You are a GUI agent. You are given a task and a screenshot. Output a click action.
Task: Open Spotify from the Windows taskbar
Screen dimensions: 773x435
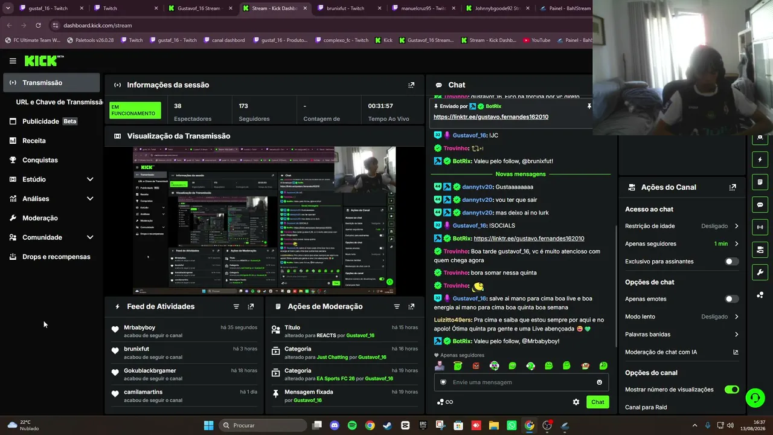(352, 425)
